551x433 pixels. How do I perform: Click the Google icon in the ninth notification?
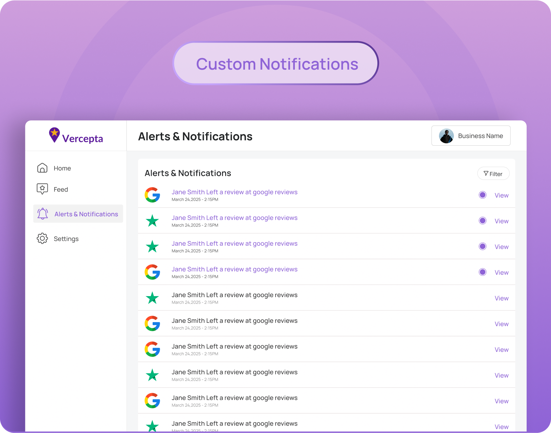pos(152,401)
